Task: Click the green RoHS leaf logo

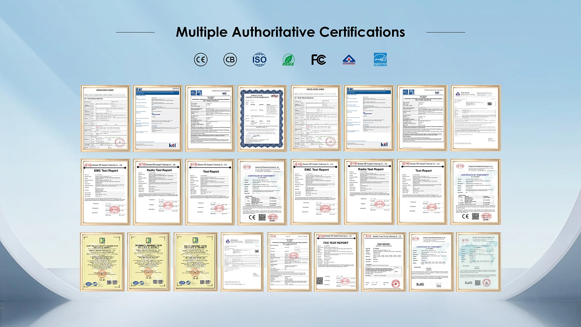Action: (x=288, y=60)
